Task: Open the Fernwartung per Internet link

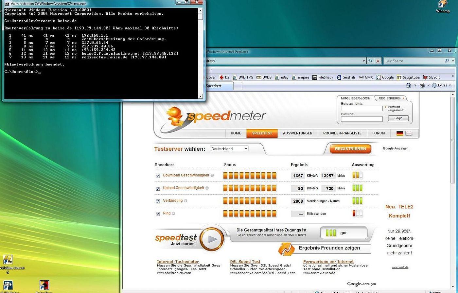Action: (x=328, y=262)
